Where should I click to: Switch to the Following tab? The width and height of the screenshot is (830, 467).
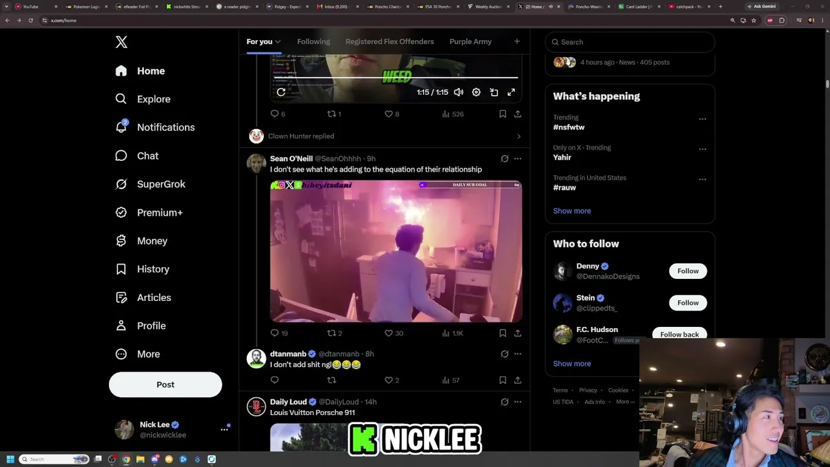coord(313,42)
